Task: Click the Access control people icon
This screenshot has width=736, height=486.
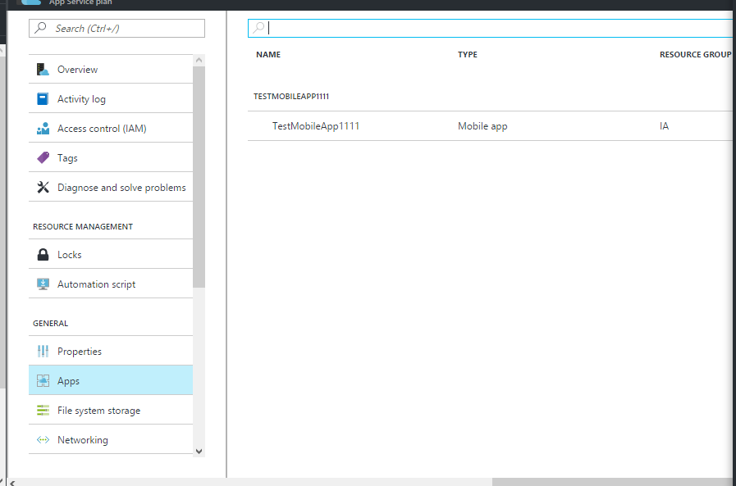Action: (43, 129)
